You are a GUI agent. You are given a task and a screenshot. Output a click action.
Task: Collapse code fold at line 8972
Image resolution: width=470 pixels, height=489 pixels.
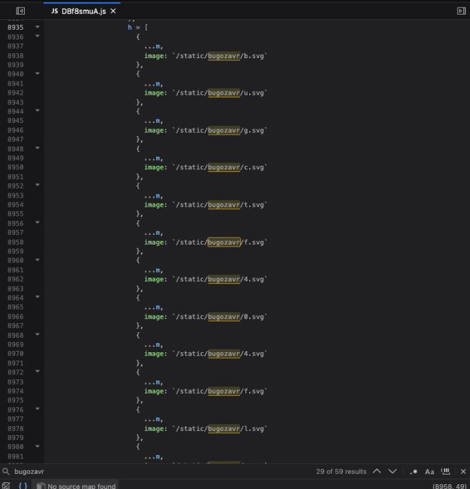(37, 372)
